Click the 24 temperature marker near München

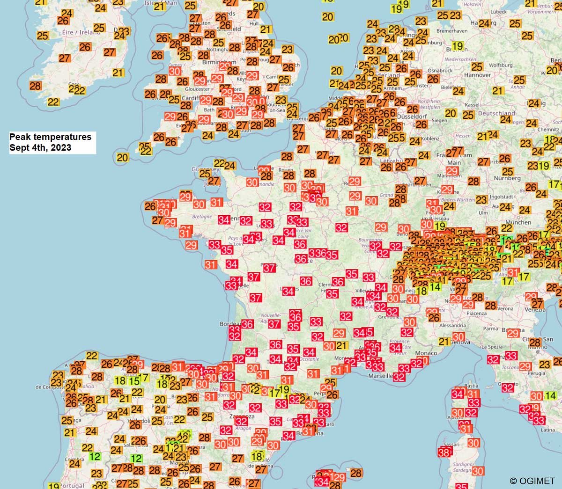[525, 210]
